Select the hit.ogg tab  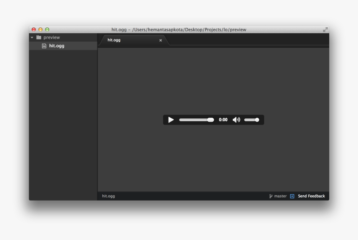click(x=135, y=40)
